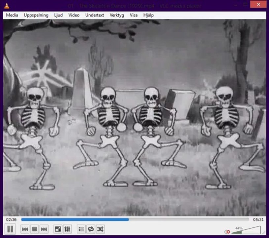Toggle random shuffle playback
Viewport: 269px width, 238px height.
[100, 229]
